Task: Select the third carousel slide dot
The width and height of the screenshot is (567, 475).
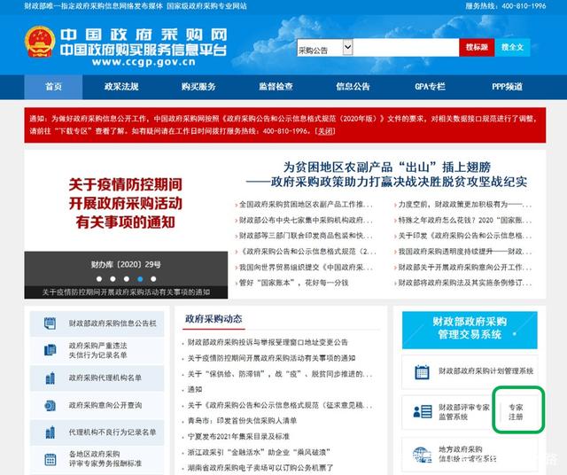Action: [x=126, y=279]
